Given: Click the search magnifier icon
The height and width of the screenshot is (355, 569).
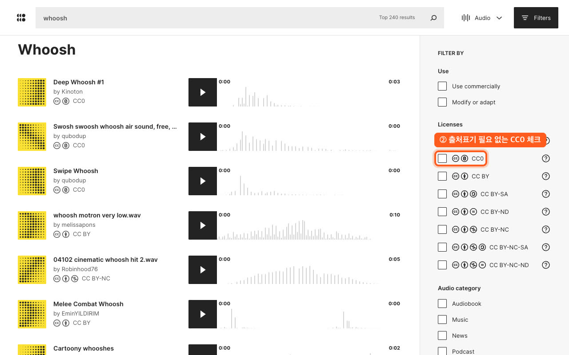Looking at the screenshot, I should click(433, 18).
